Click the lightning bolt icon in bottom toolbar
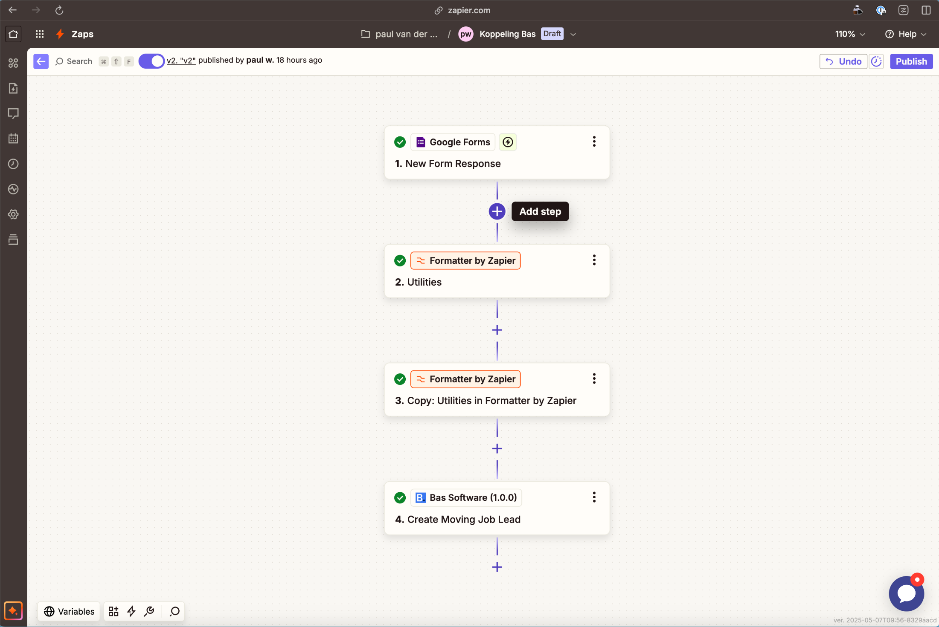Viewport: 939px width, 627px height. [x=131, y=612]
